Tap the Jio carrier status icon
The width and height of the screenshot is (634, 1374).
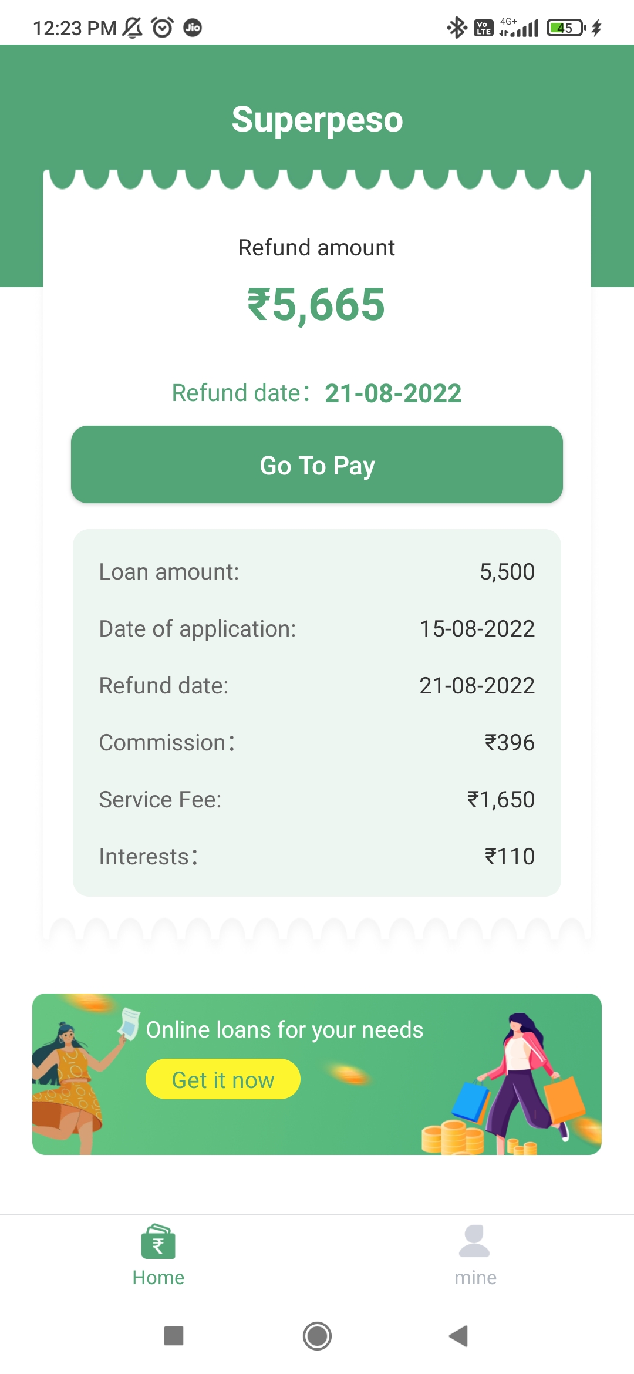[x=193, y=28]
